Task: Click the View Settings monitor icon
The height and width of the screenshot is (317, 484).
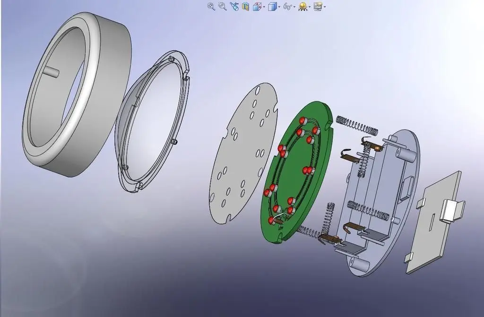Action: [x=318, y=7]
